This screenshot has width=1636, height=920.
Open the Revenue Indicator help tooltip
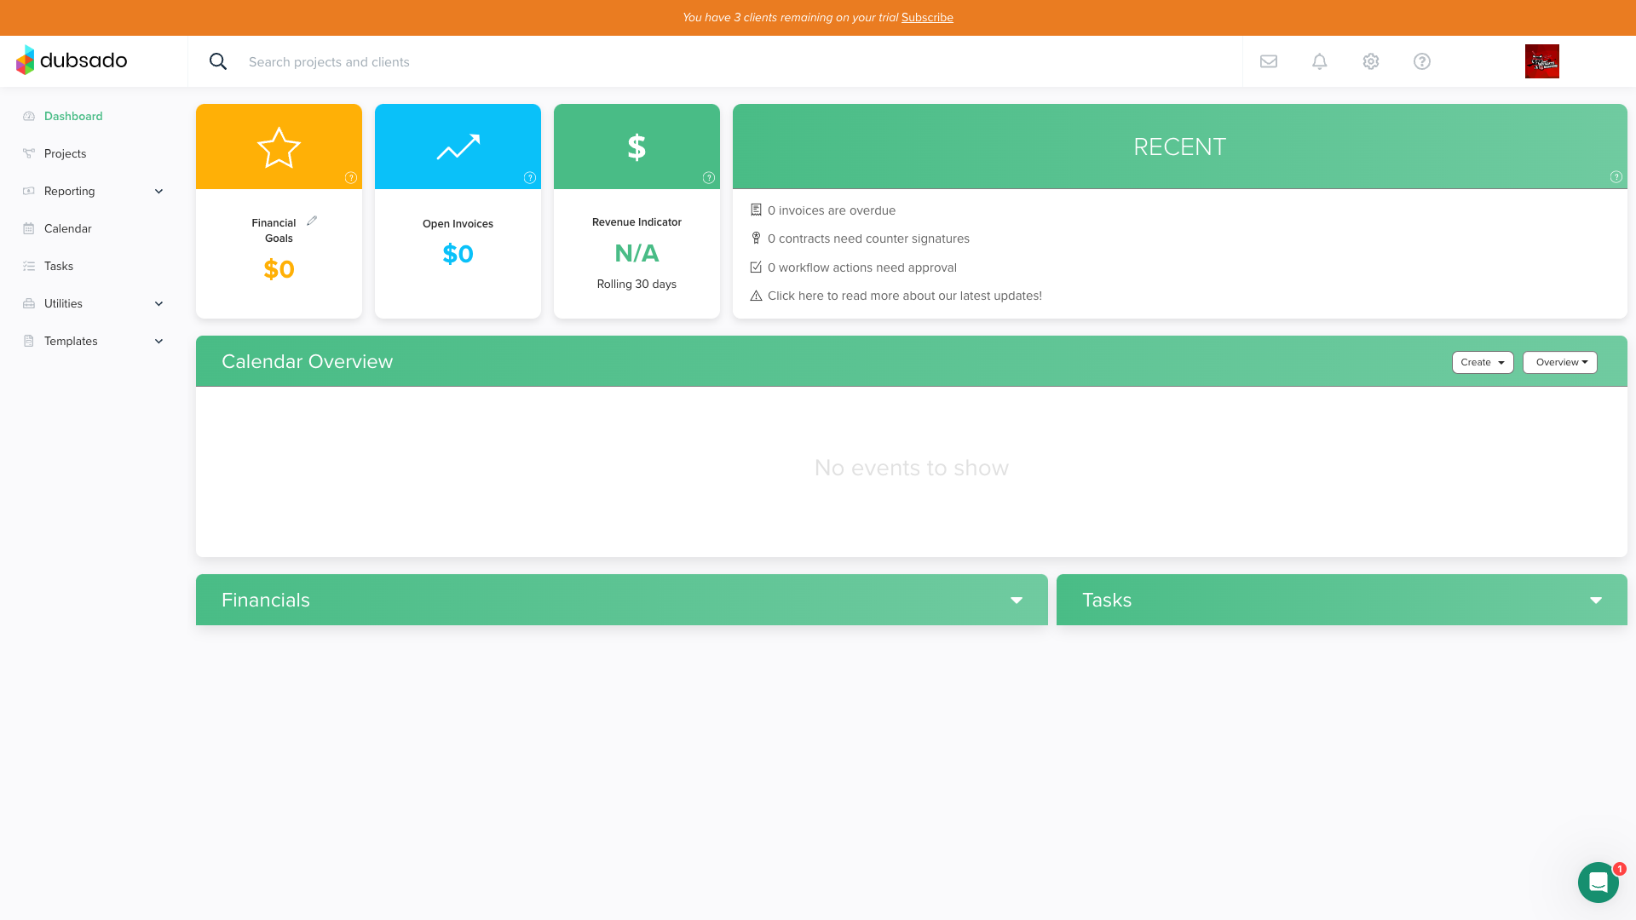tap(708, 178)
